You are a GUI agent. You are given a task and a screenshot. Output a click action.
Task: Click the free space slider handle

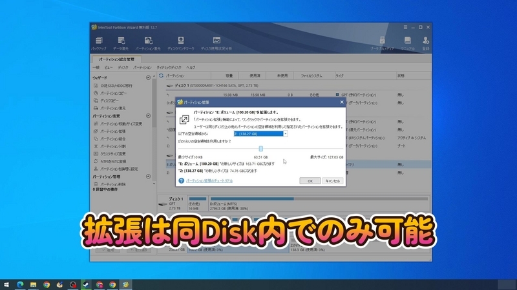[x=261, y=149]
